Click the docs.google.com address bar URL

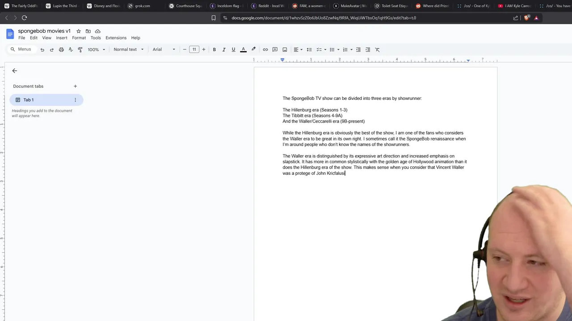click(324, 18)
